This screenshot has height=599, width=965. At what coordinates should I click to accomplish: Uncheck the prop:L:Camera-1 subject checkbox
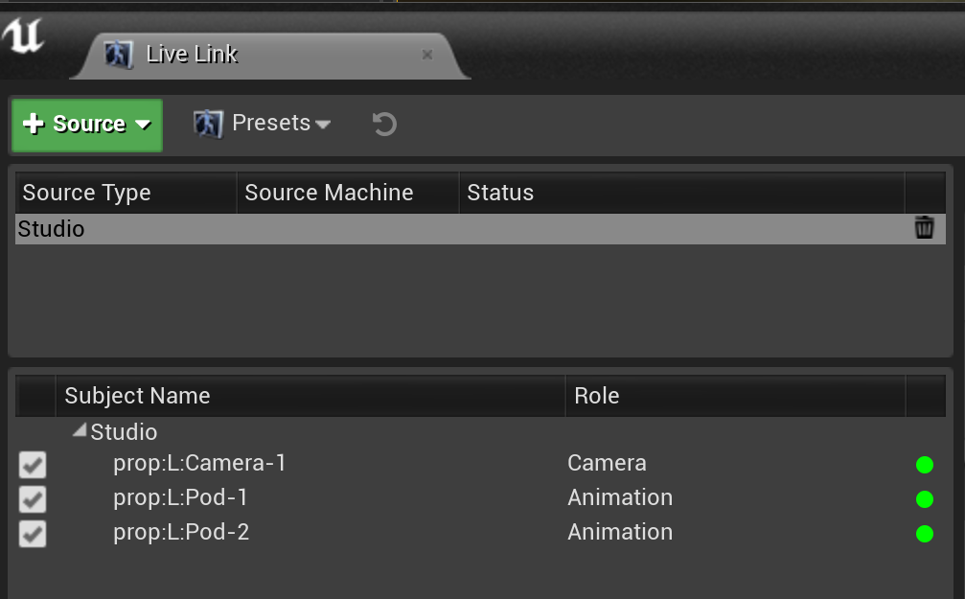pyautogui.click(x=32, y=465)
